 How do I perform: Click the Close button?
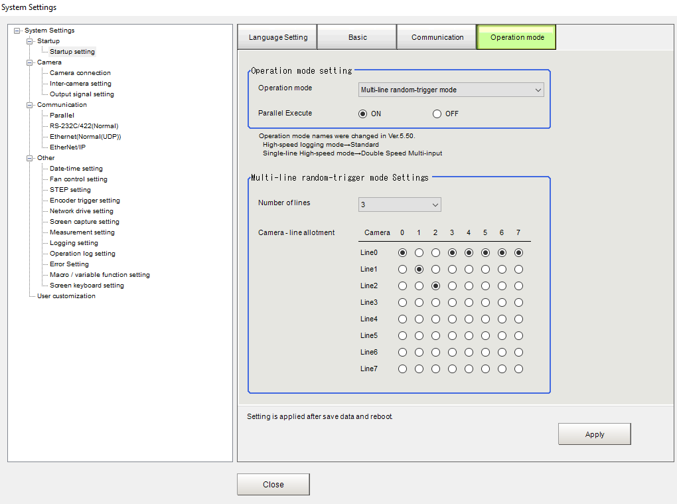tap(273, 485)
